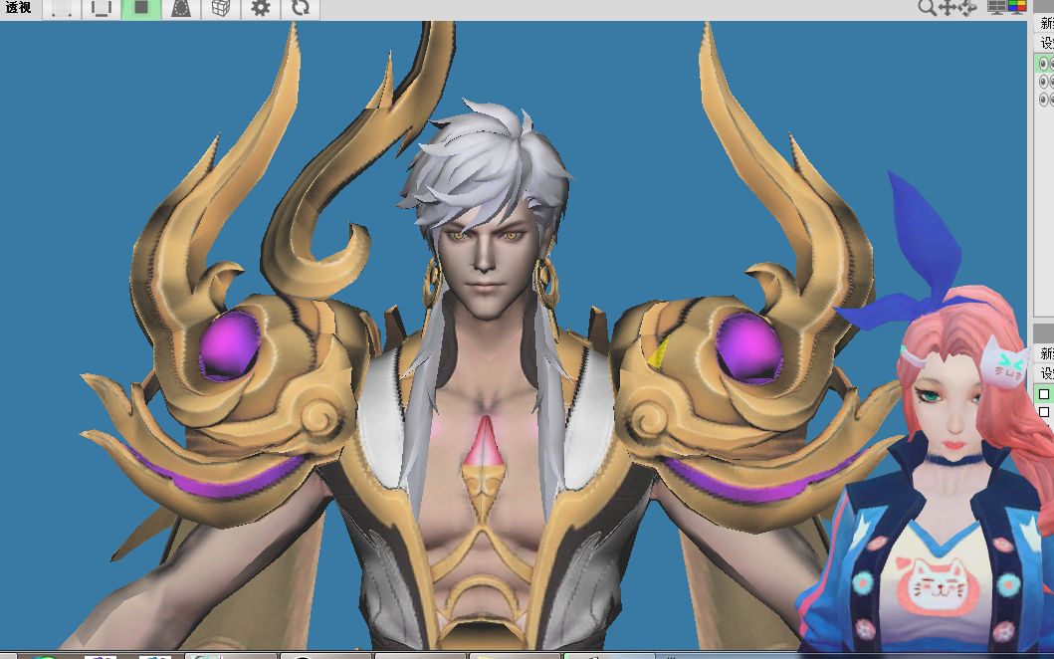1054x659 pixels.
Task: Click the circular arrows refresh icon
Action: point(300,9)
